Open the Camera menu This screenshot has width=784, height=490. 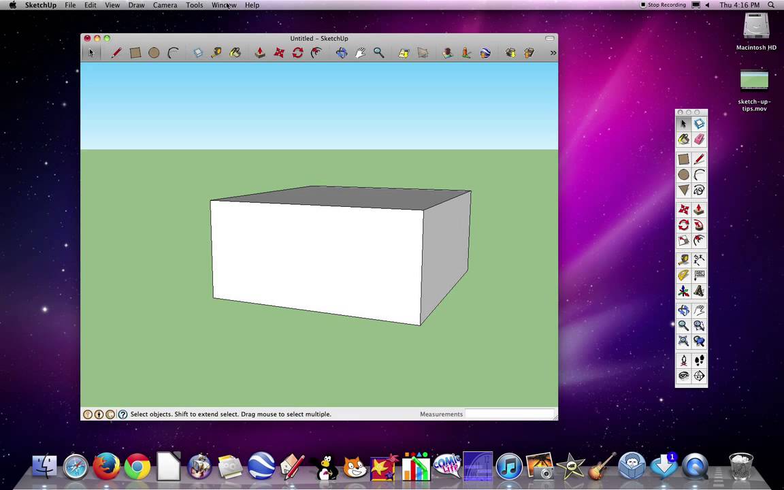tap(165, 5)
